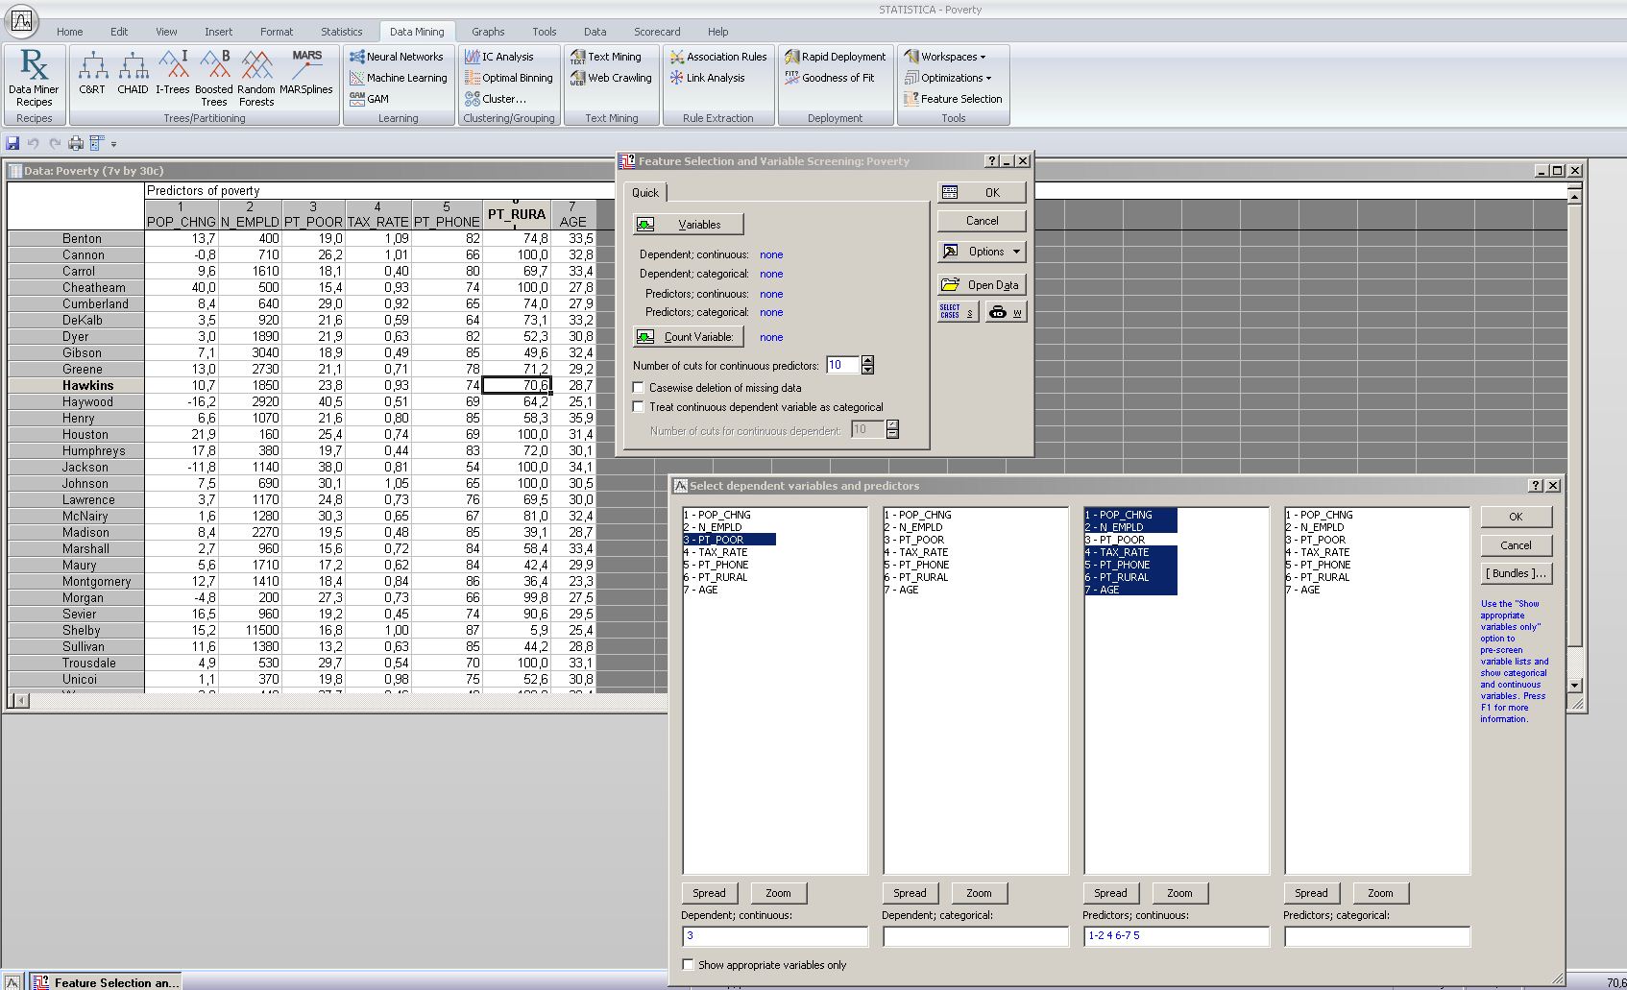
Task: Expand the Optimizations dropdown
Action: click(x=948, y=78)
